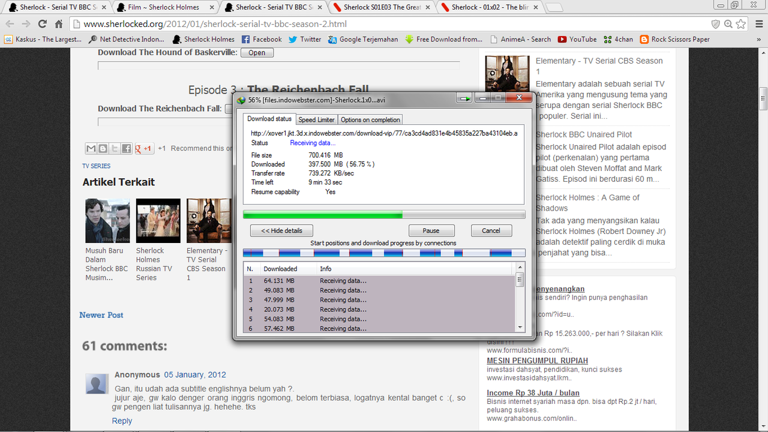Open the Sherlock Holmes bookmark

tap(203, 39)
